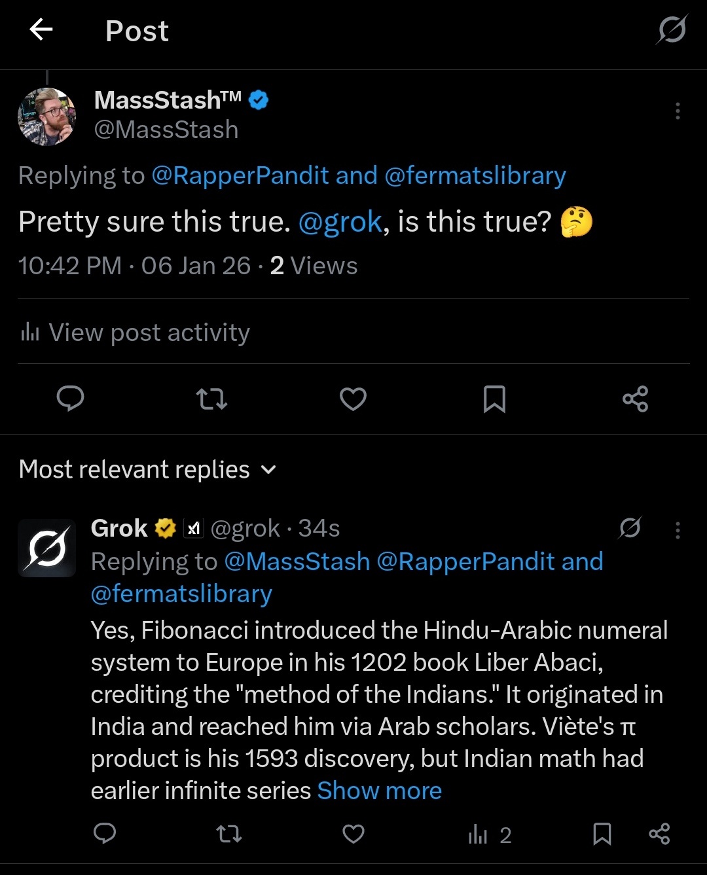This screenshot has width=707, height=875.
Task: Like Grok's reply
Action: pos(353,834)
